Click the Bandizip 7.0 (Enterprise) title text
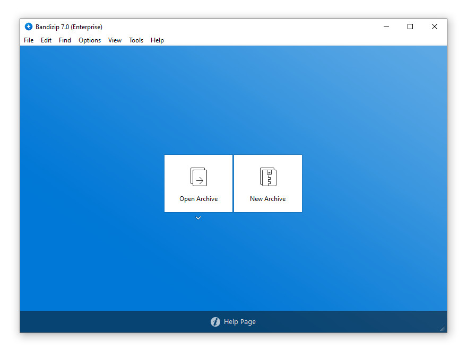Image resolution: width=467 pixels, height=350 pixels. 69,27
